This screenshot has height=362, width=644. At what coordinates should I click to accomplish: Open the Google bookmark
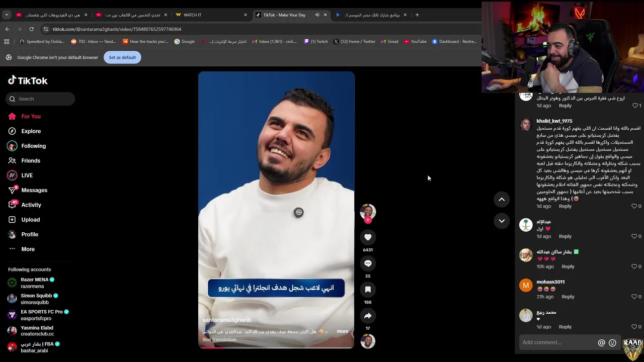pos(185,42)
